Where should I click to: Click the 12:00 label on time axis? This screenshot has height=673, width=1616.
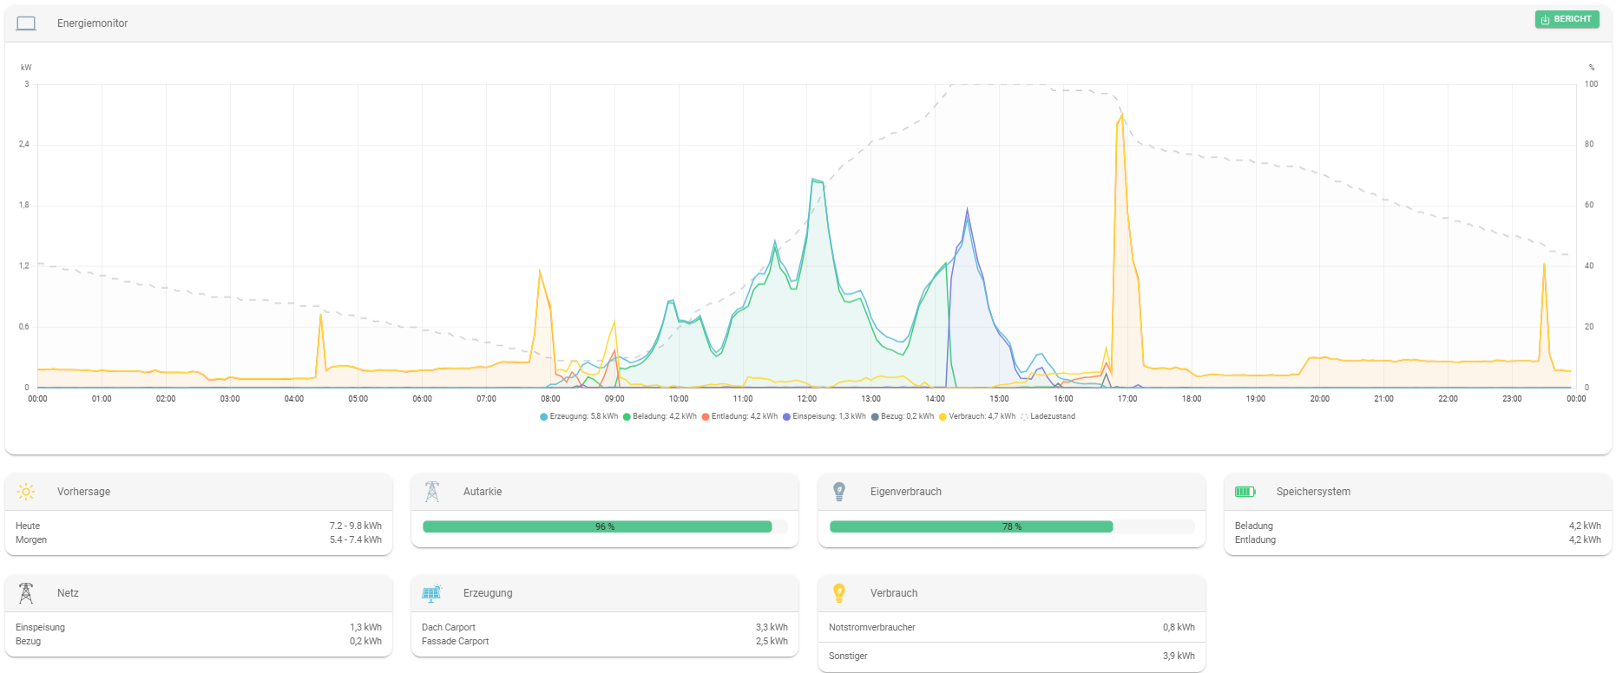(807, 399)
